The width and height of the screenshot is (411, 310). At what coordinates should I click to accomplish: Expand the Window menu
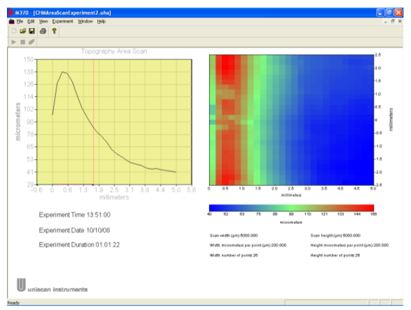tap(85, 21)
